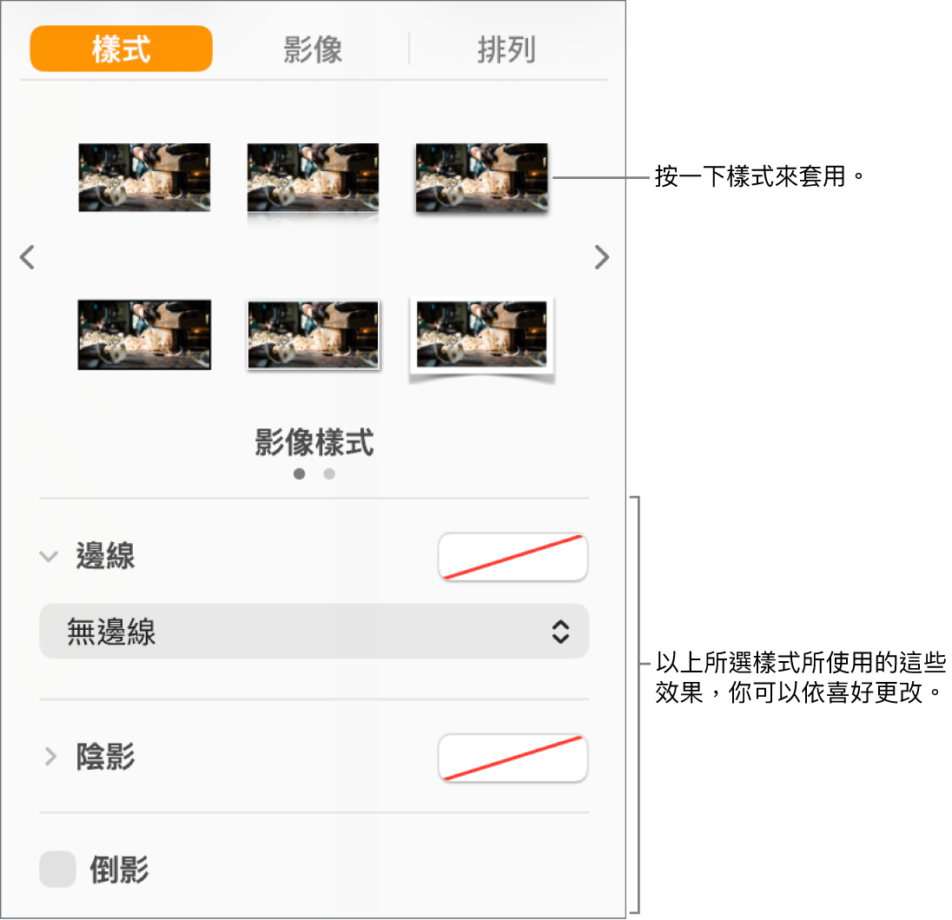Apply the drop shadow image style
Image resolution: width=952 pixels, height=920 pixels.
tap(482, 179)
